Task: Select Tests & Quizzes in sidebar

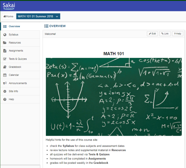Action: click(20, 59)
